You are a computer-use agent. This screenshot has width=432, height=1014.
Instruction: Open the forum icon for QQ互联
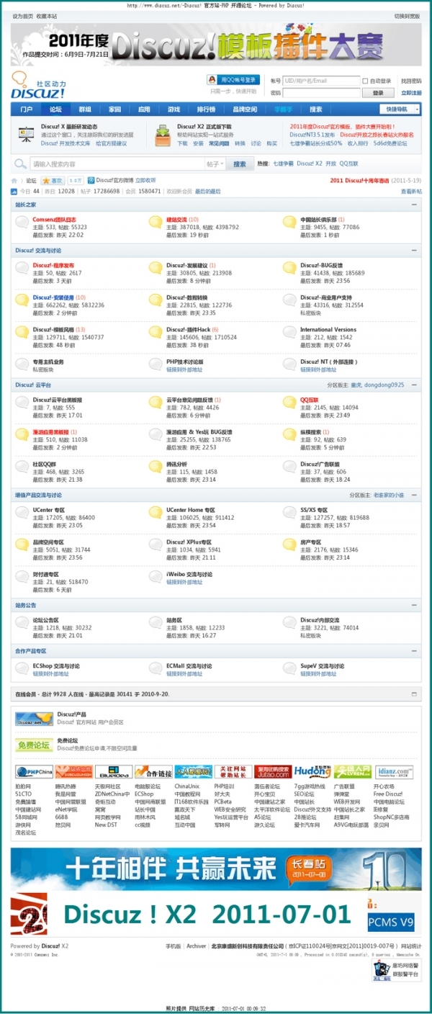tap(289, 402)
